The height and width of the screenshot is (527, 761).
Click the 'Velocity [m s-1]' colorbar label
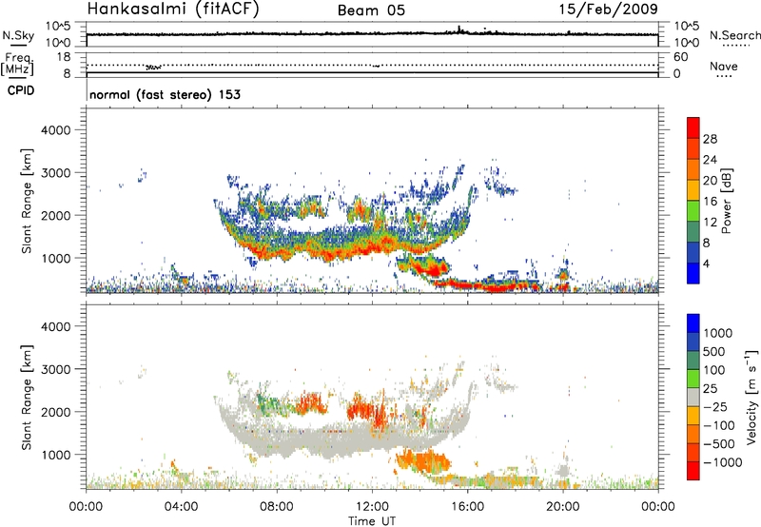751,397
